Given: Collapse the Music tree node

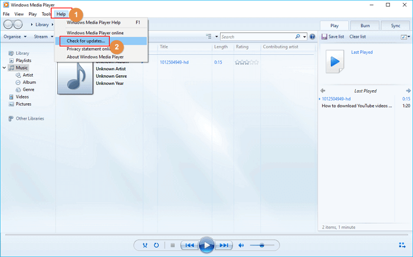Looking at the screenshot, I should (4, 68).
